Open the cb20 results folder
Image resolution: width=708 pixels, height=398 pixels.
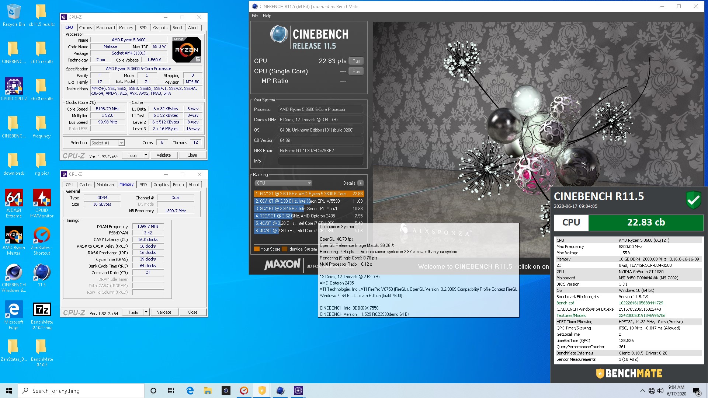coord(42,89)
